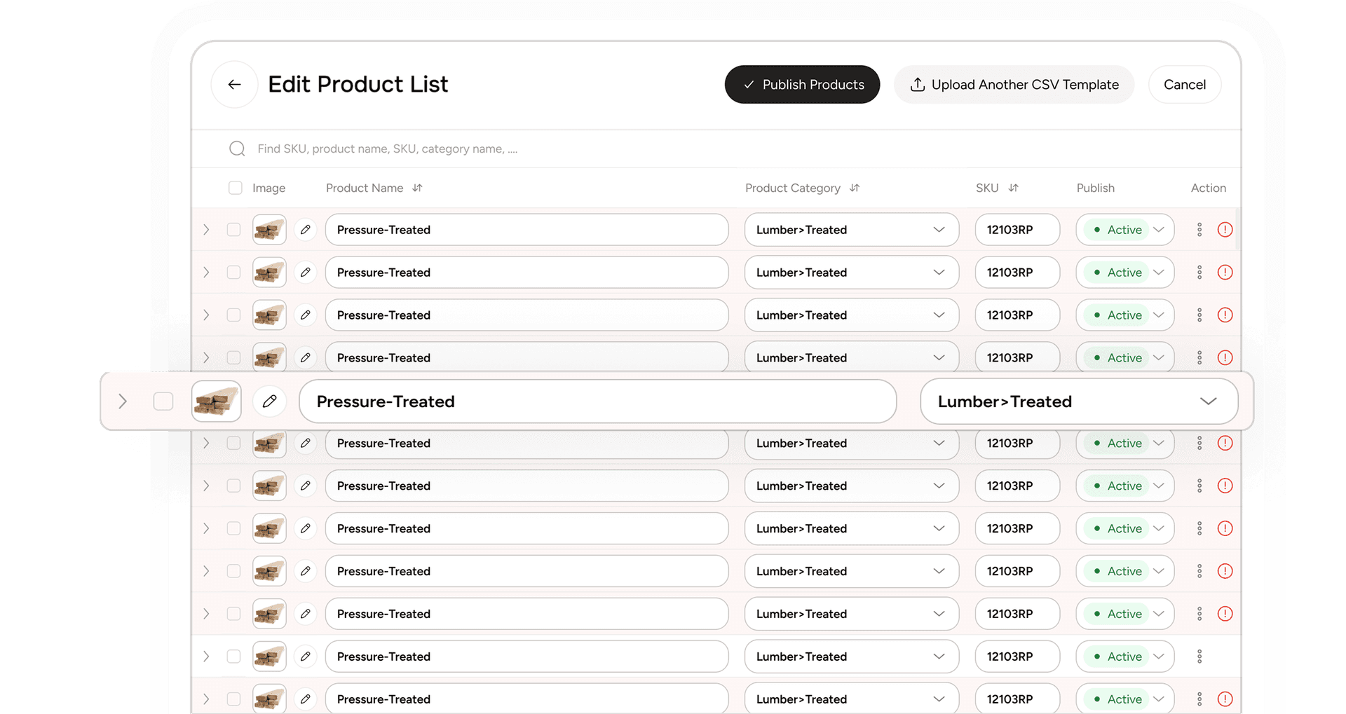This screenshot has height=714, width=1346.
Task: Open the kebab menu on the first product row
Action: pos(1199,229)
